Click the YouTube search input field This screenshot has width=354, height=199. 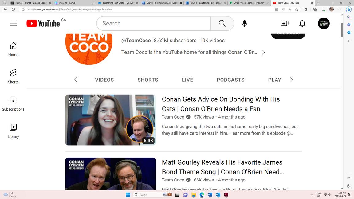coord(154,23)
